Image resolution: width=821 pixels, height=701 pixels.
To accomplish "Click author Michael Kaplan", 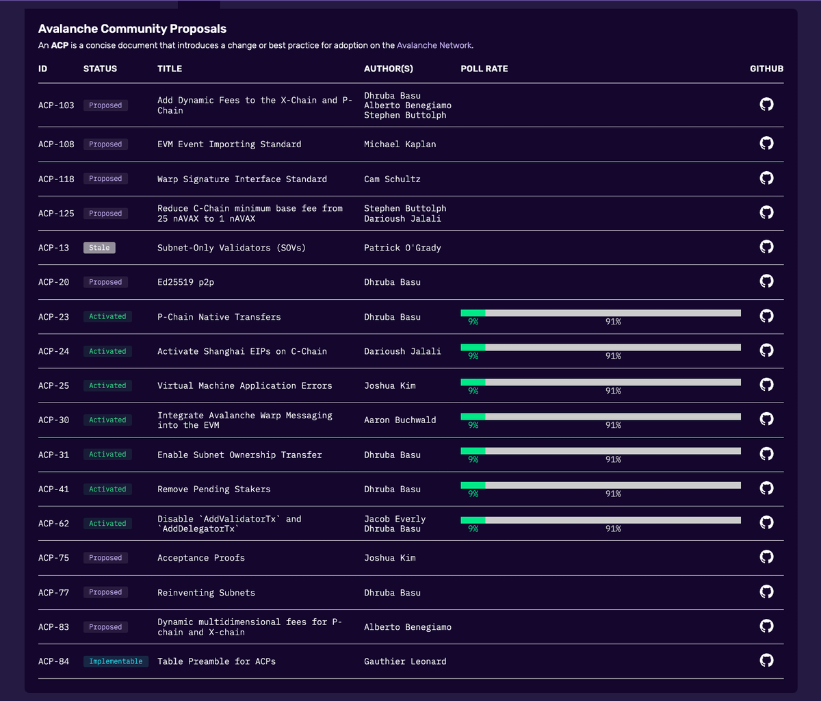I will (x=400, y=144).
